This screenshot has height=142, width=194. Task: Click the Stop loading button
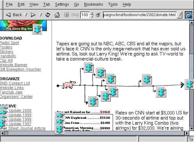[x=72, y=15]
